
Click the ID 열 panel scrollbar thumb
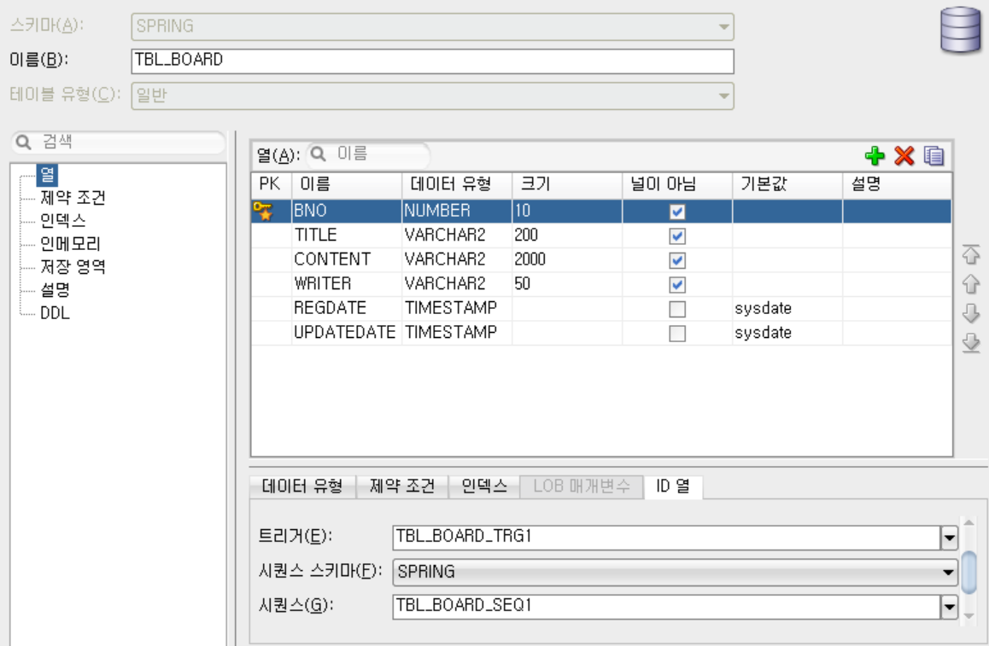pos(969,573)
